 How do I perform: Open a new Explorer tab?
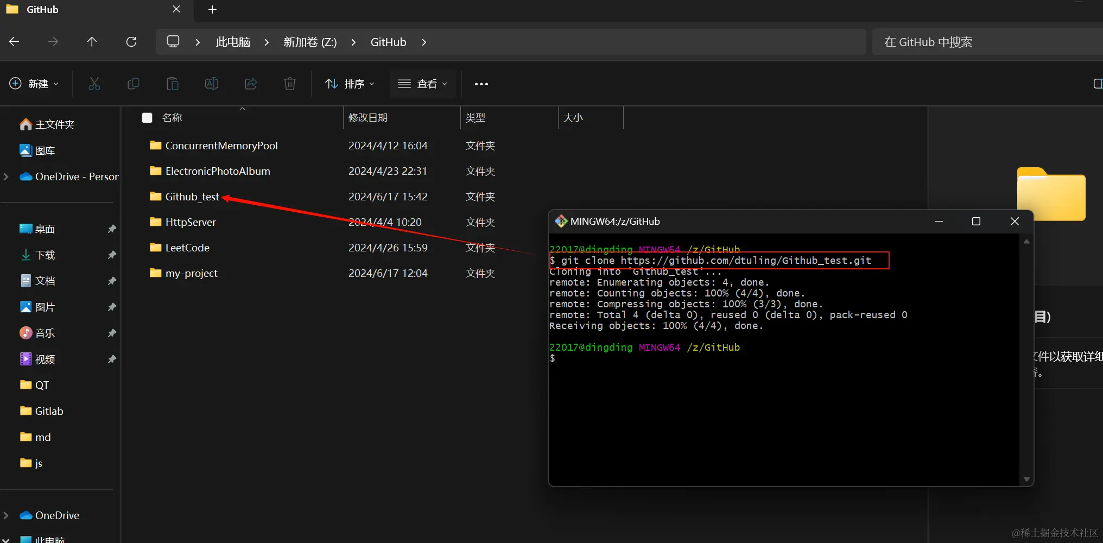pyautogui.click(x=212, y=10)
